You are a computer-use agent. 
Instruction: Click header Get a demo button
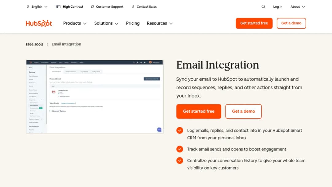point(291,23)
